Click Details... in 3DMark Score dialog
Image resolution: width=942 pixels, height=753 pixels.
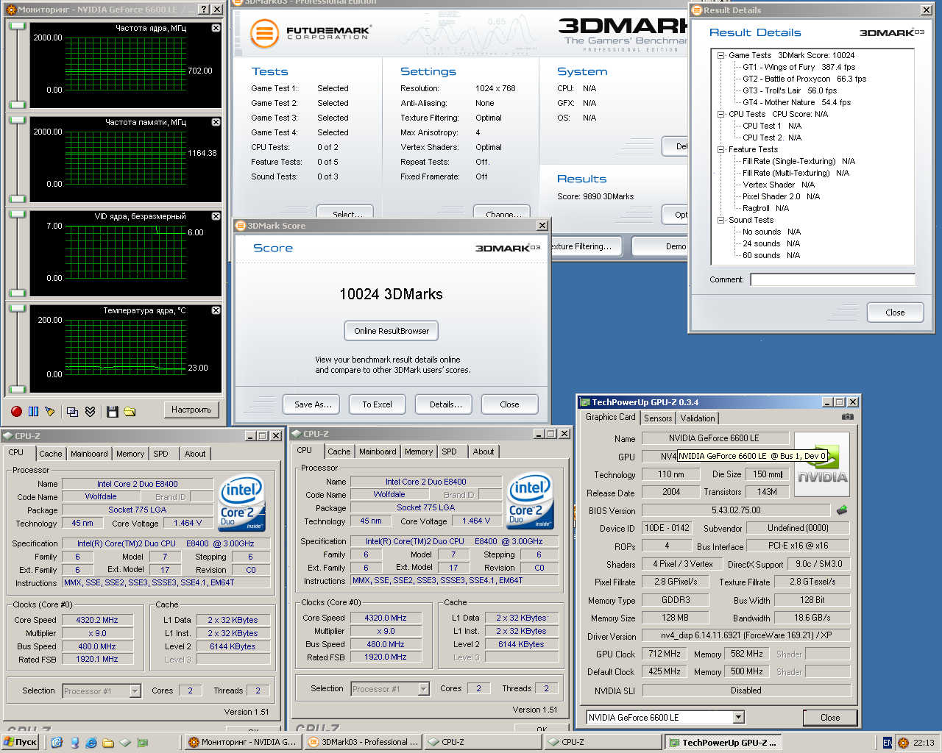[x=445, y=404]
